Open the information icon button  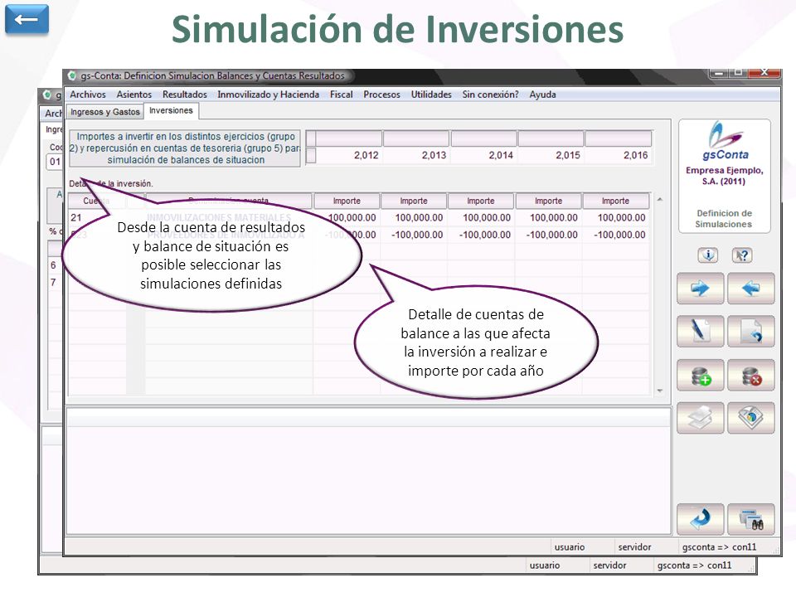coord(707,255)
